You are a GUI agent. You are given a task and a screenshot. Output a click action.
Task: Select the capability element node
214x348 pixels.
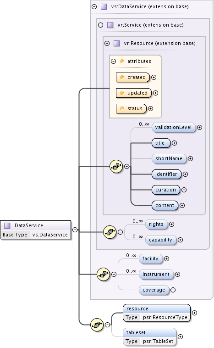tap(161, 240)
